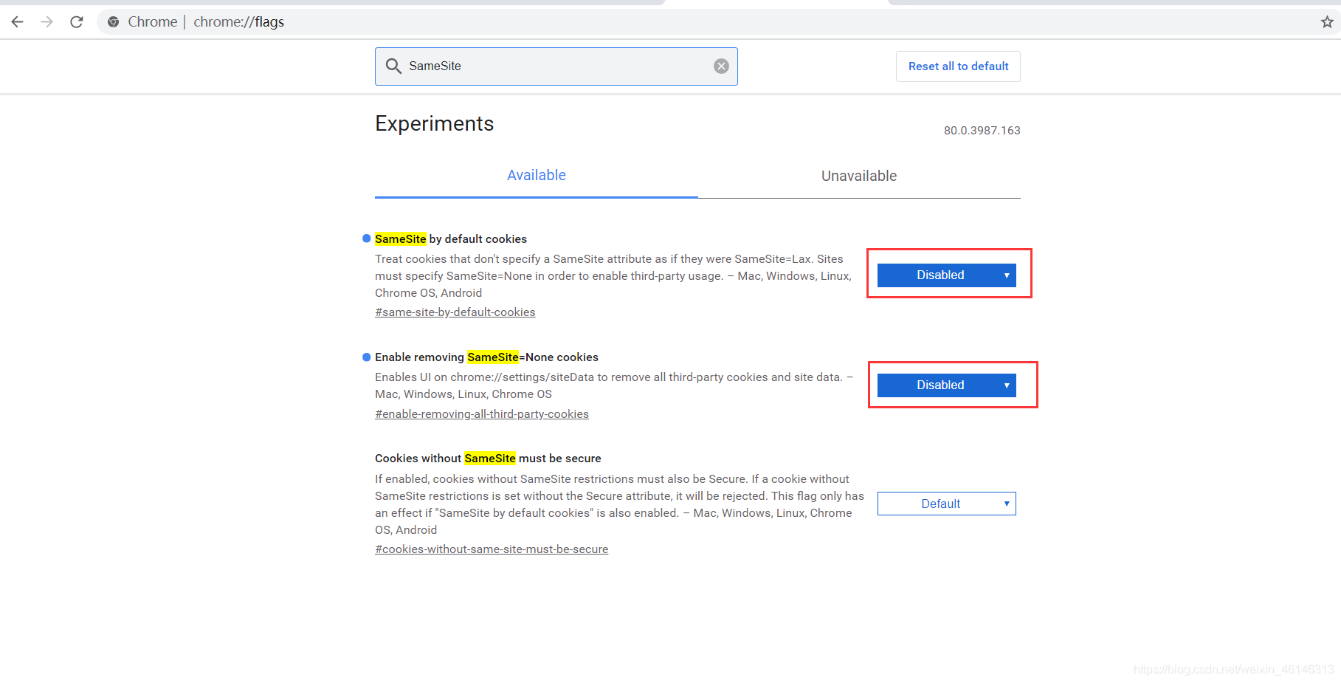Switch to the Unavailable tab
The height and width of the screenshot is (683, 1341).
[858, 176]
